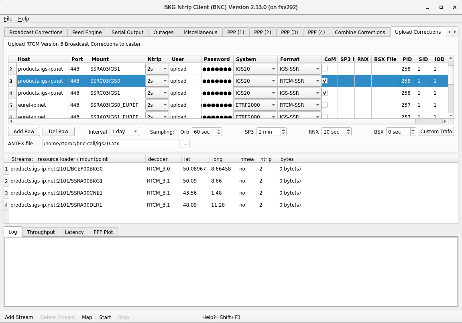Enable CoM checkbox for SSRA03IGS1 row

[x=325, y=69]
